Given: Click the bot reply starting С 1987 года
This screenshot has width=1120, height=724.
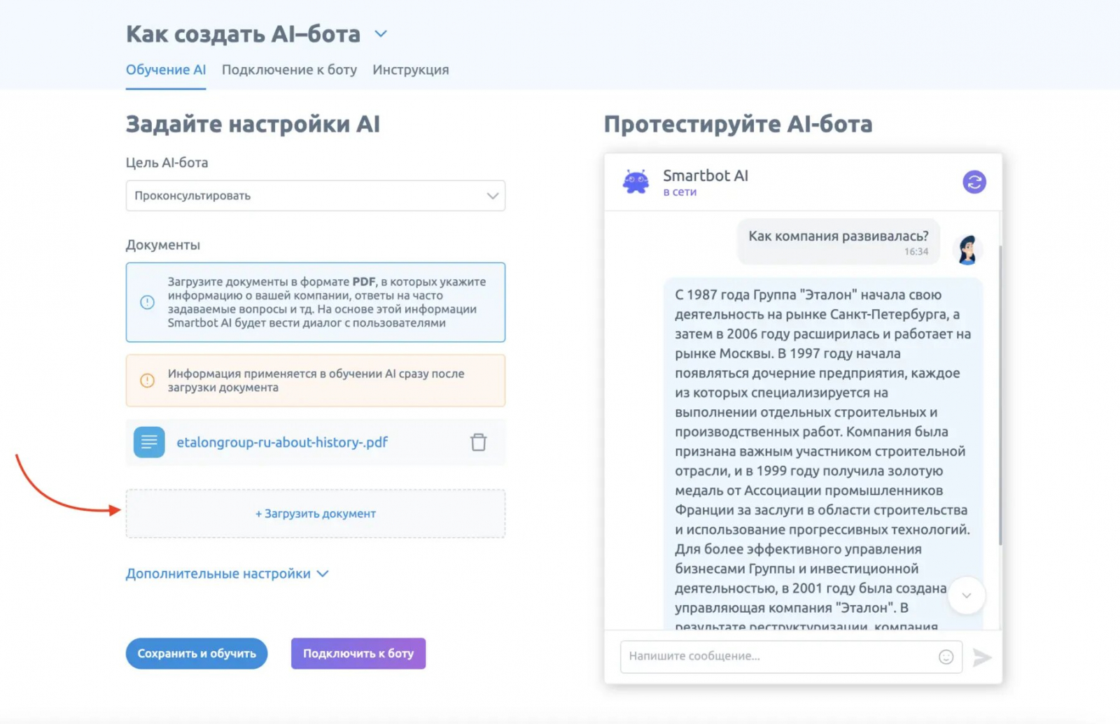Looking at the screenshot, I should coord(823,455).
